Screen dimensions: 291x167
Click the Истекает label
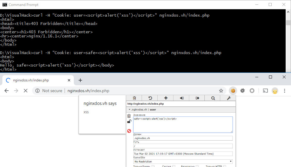[139, 150]
